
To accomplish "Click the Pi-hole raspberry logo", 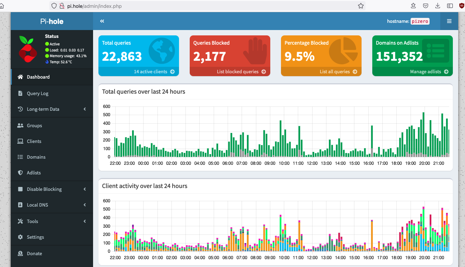I will [28, 49].
